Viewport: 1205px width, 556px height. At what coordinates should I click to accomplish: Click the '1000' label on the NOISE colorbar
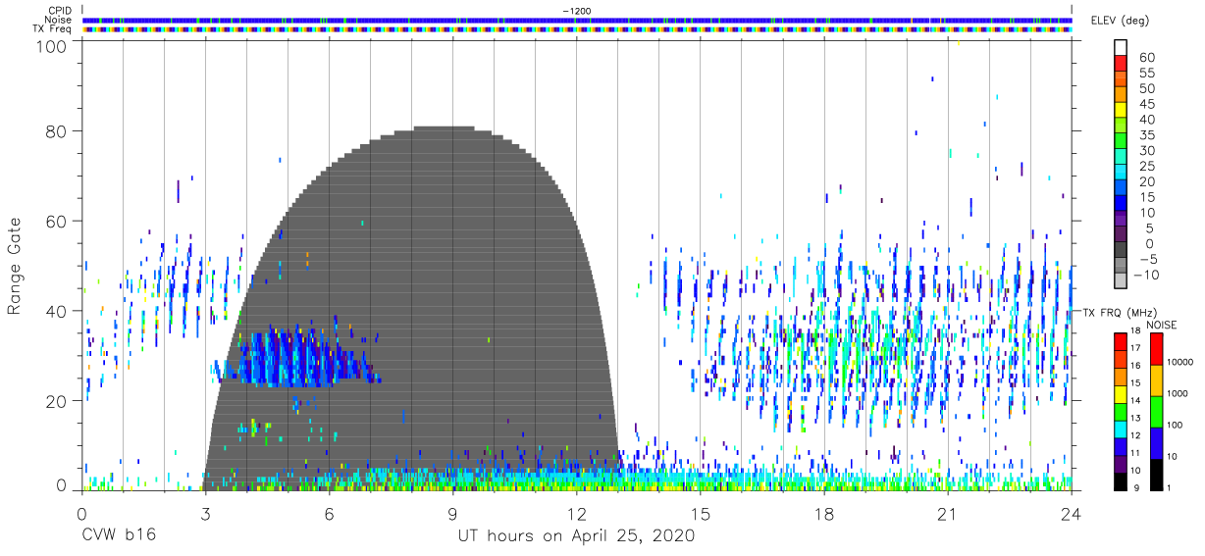(x=1179, y=394)
